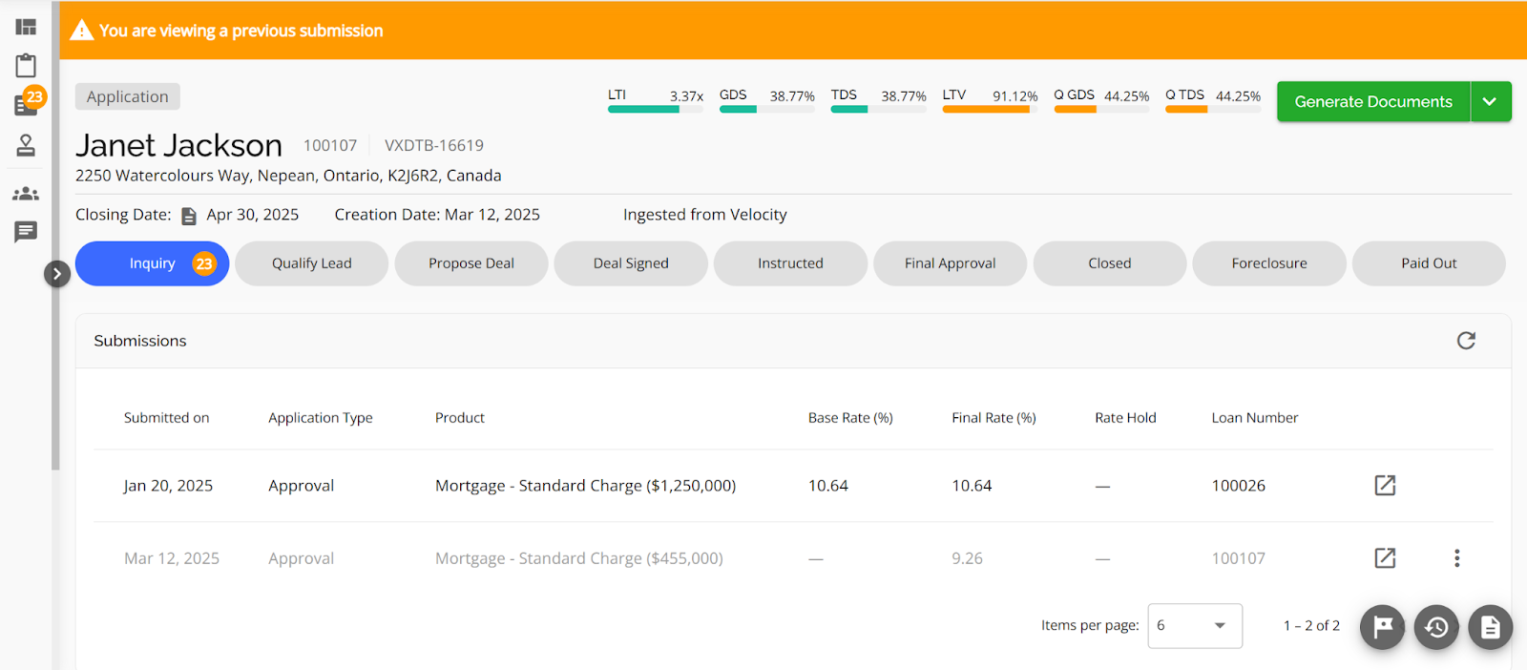The width and height of the screenshot is (1527, 670).
Task: Open the users group icon in sidebar
Action: pos(26,194)
